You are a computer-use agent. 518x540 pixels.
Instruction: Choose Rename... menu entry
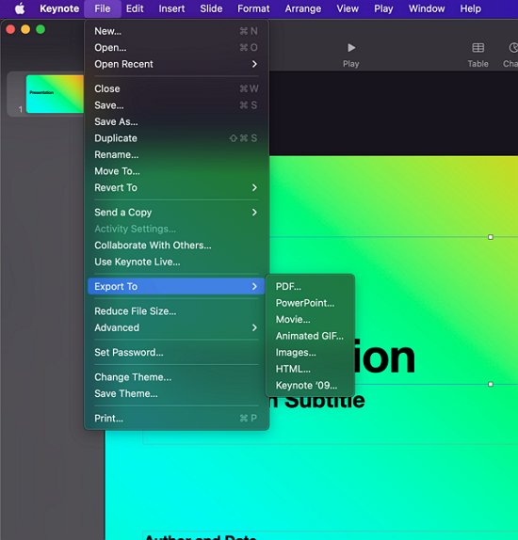tap(176, 155)
